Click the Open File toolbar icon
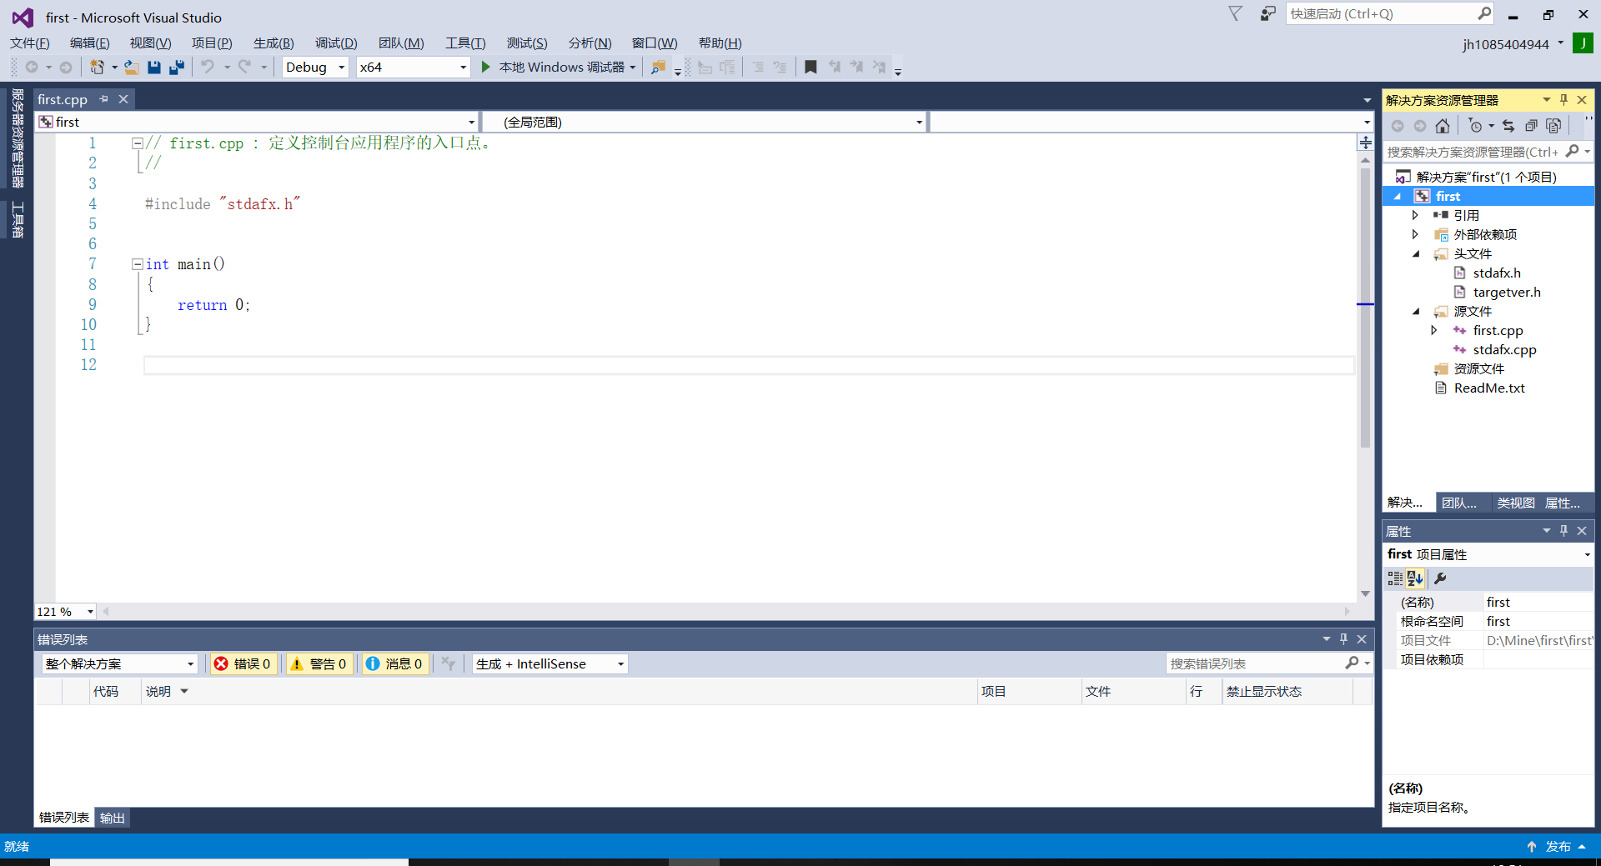This screenshot has width=1601, height=866. point(132,68)
